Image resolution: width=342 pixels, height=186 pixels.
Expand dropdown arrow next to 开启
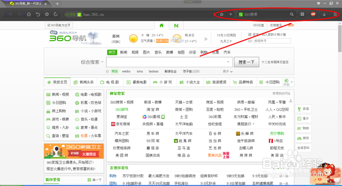click(292, 83)
